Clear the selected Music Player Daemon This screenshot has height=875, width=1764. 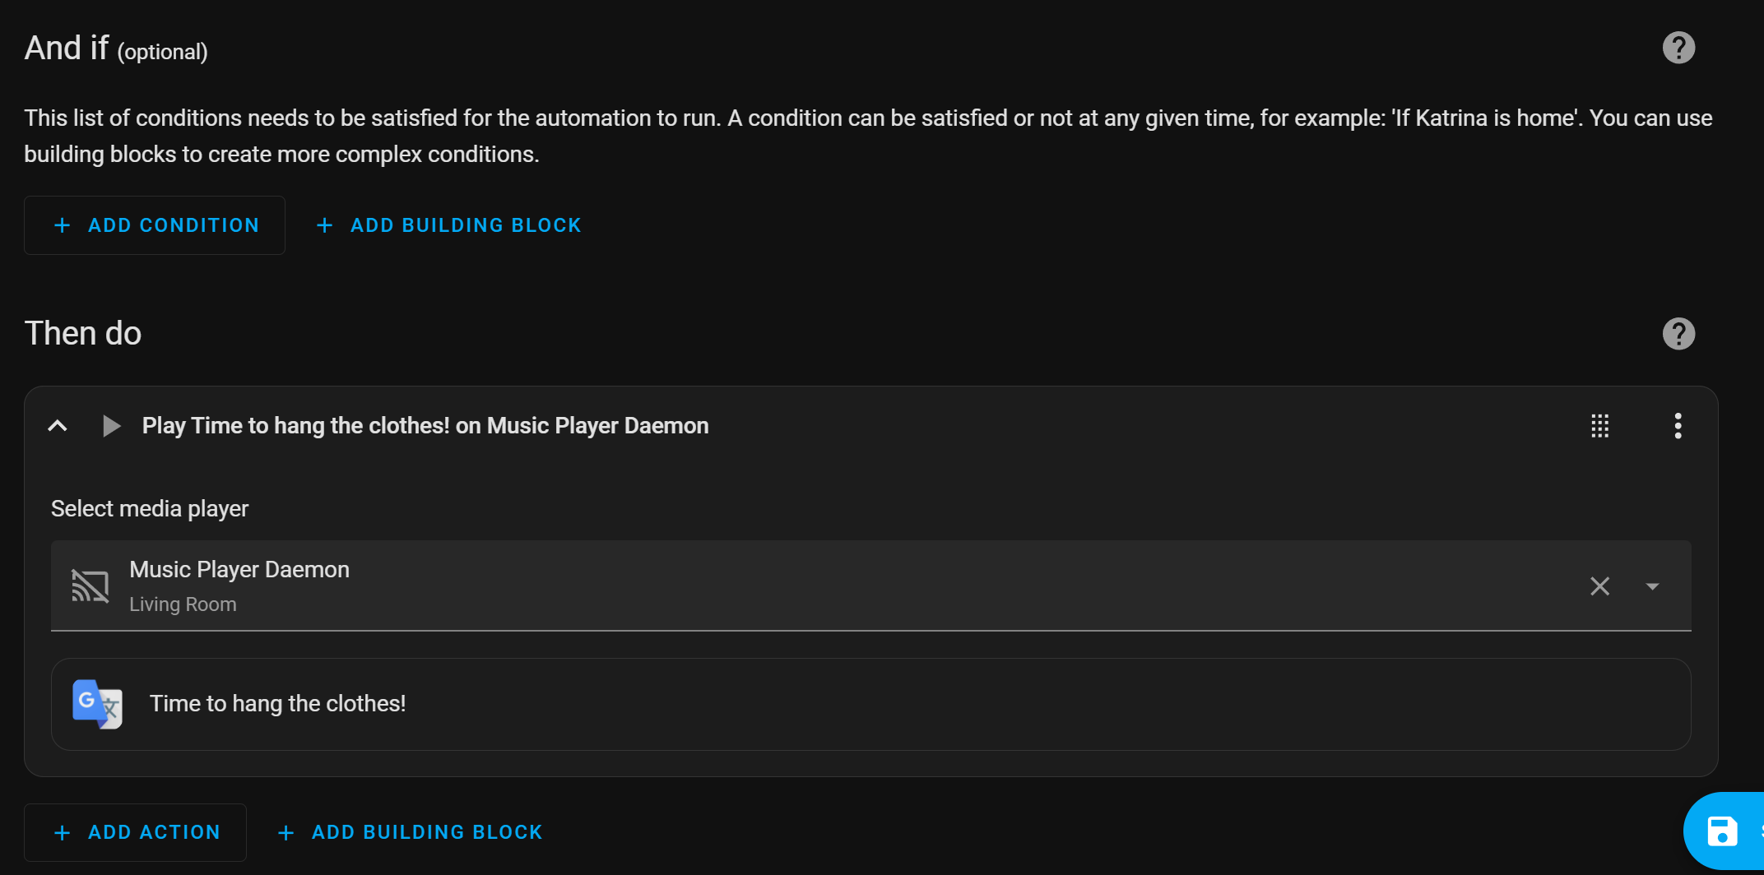[x=1599, y=586]
